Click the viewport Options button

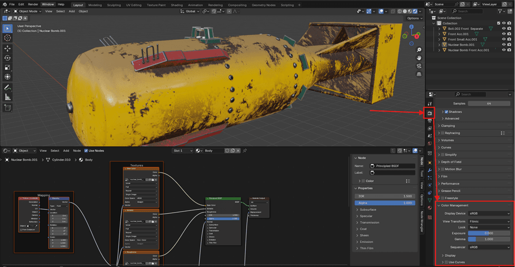point(414,18)
